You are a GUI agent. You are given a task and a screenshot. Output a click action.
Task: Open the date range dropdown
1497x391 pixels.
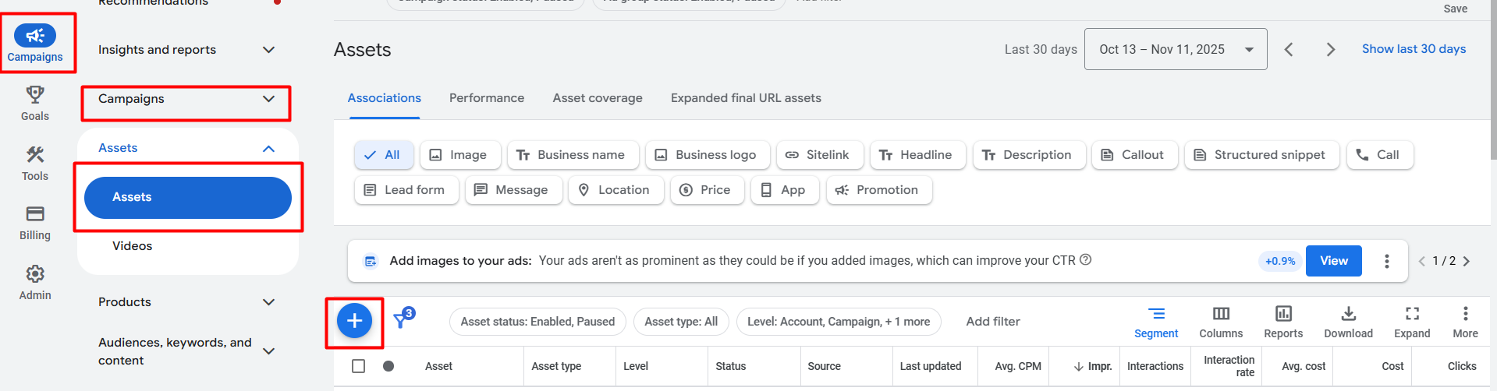(1175, 49)
